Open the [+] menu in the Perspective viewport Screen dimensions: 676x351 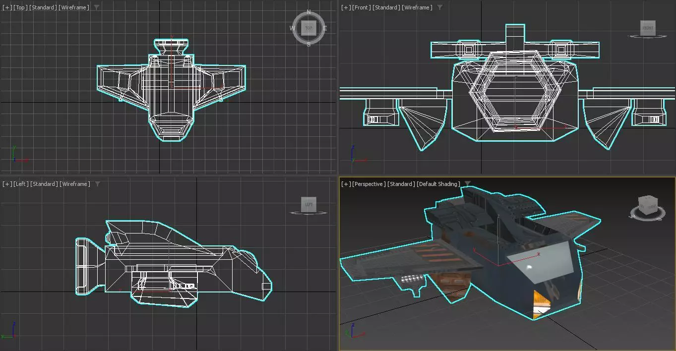[346, 184]
